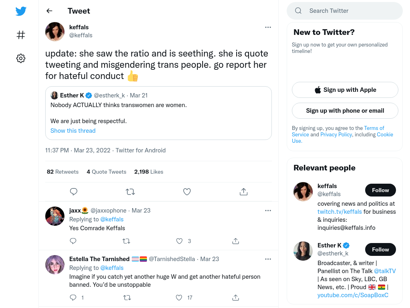Open more options on keffals' tweet

tap(268, 27)
